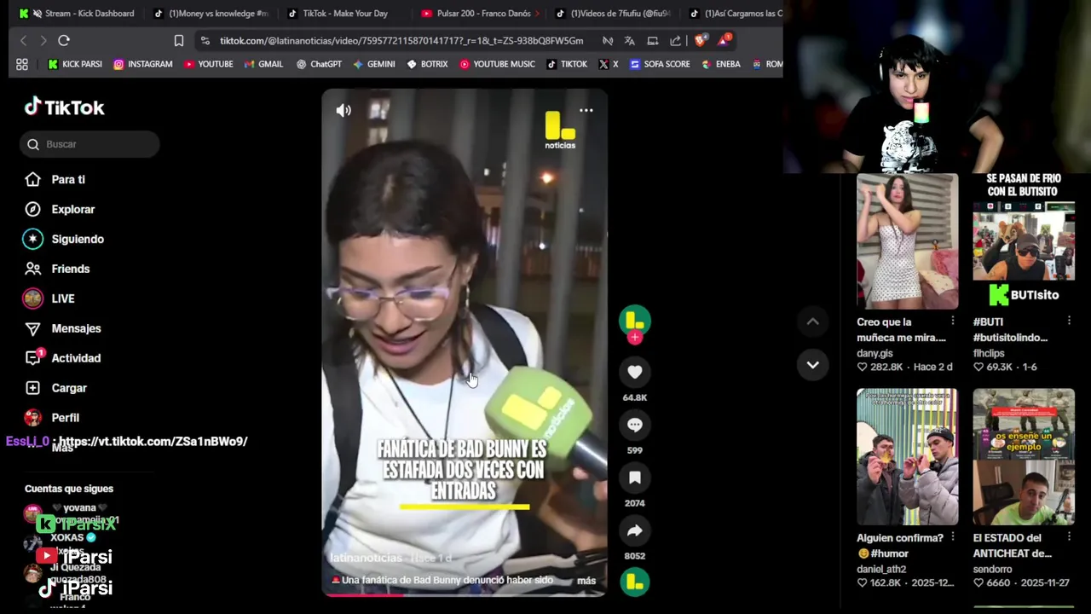Open SOFA SCORE bookmark
Viewport: 1091px width, 614px height.
(x=660, y=64)
